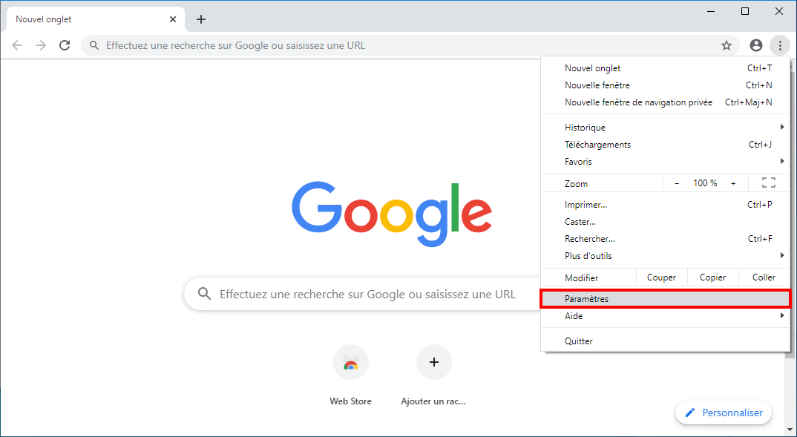Click the three-dot Chrome menu icon
This screenshot has height=437, width=797.
click(x=780, y=45)
